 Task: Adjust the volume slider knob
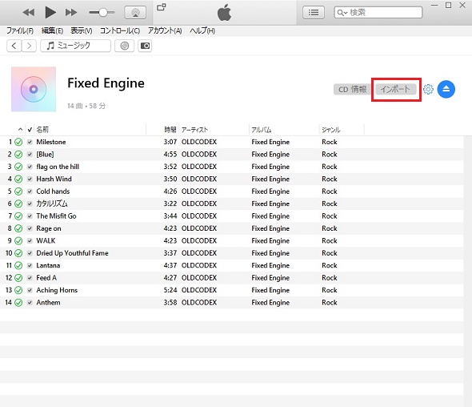(103, 12)
